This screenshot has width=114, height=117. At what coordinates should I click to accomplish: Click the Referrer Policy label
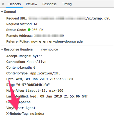(x=18, y=41)
